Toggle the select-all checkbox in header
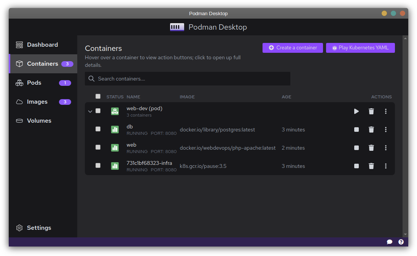The image size is (417, 256). coord(98,96)
